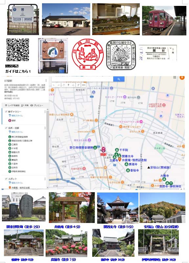
Task: Click the 大雲寺 green marker on map
Action: (164, 179)
